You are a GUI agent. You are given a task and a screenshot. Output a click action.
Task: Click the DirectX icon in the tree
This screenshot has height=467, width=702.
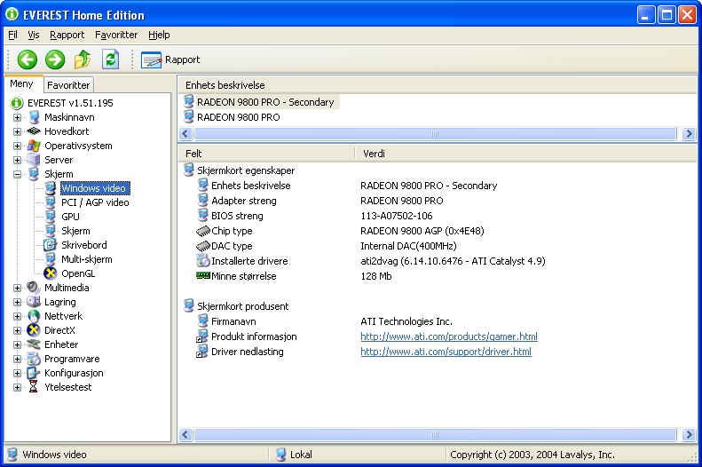click(x=34, y=330)
